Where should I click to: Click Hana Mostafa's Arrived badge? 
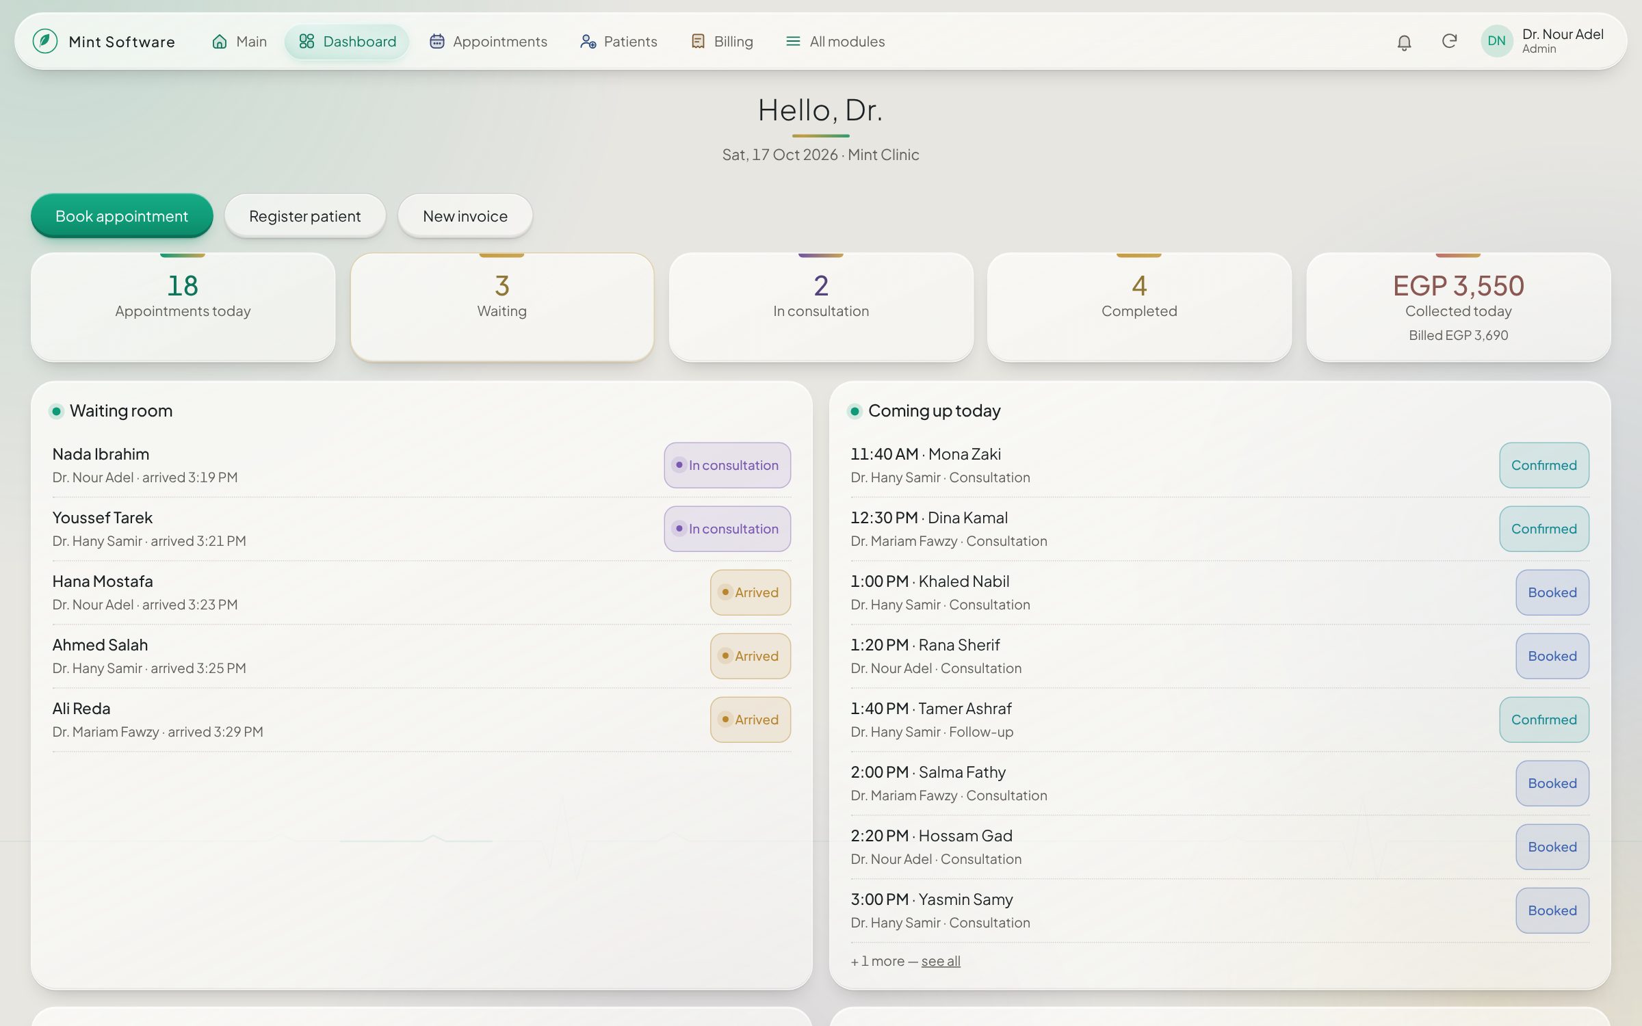pos(751,592)
